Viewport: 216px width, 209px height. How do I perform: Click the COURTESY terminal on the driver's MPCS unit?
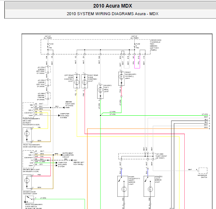click(29, 157)
